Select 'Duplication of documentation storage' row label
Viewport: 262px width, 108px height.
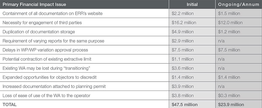tap(39, 32)
